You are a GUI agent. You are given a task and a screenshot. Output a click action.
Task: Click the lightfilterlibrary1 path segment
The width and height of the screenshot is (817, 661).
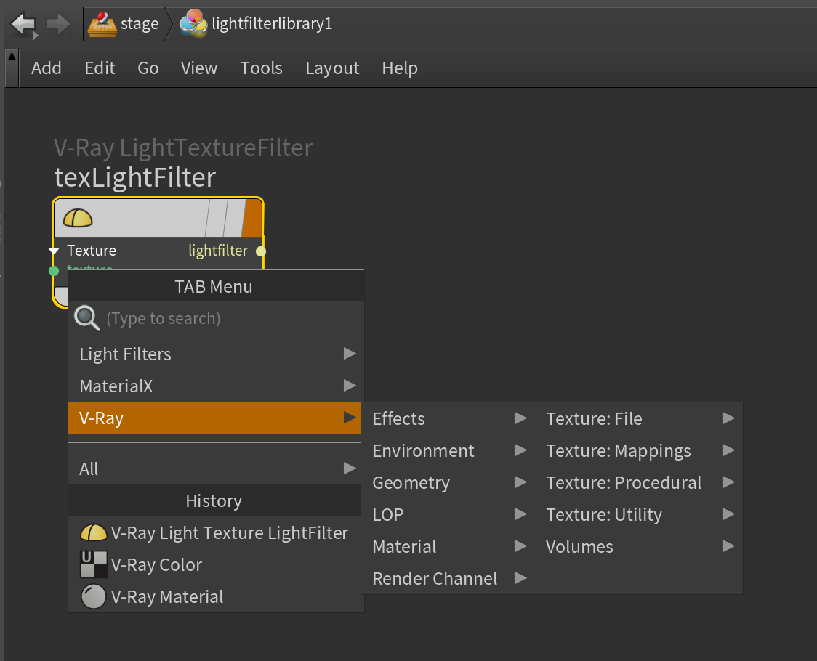click(257, 24)
